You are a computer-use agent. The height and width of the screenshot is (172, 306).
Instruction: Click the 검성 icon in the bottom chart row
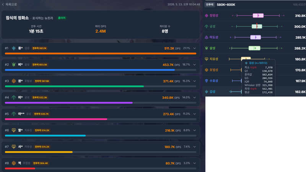pos(207,92)
